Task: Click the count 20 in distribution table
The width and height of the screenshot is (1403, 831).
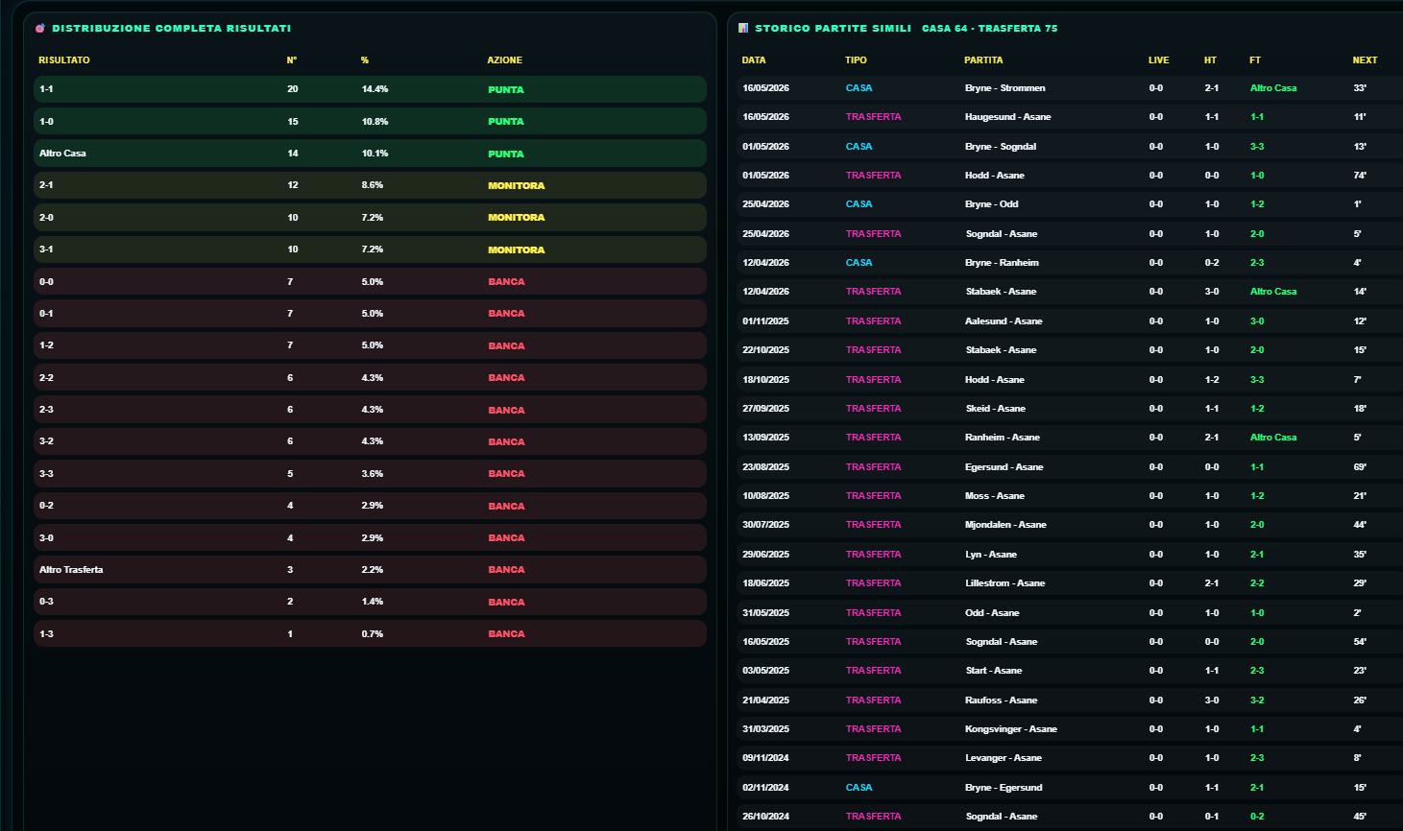Action: click(293, 89)
